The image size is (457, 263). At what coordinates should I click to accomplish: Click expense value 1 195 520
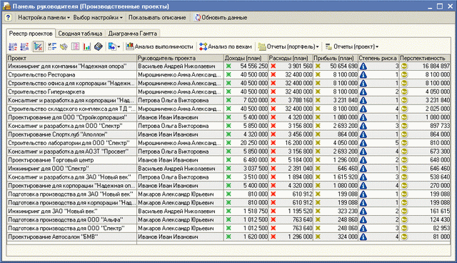pyautogui.click(x=300, y=211)
